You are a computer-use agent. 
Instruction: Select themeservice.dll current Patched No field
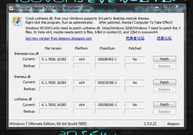click(x=135, y=59)
